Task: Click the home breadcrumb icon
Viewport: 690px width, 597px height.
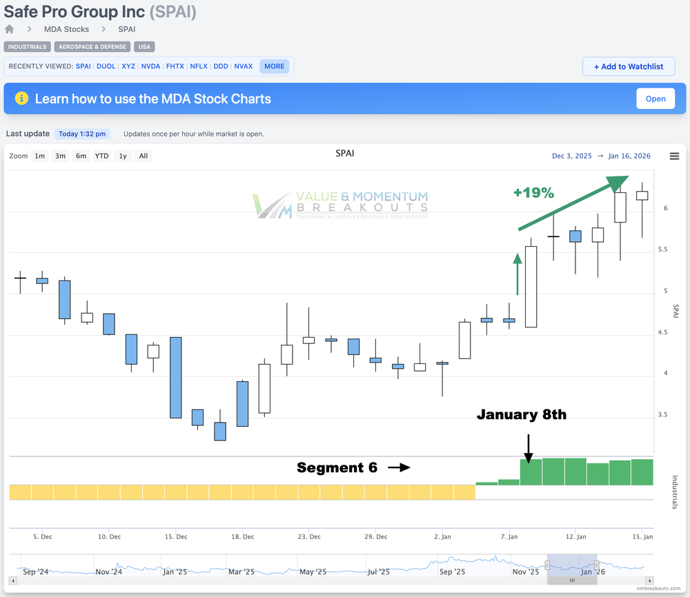Action: [x=9, y=29]
